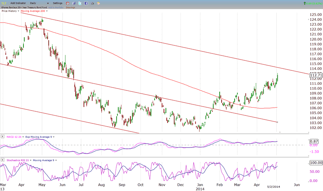Click the 112.71 current price label
The image size is (323, 191).
coord(315,75)
